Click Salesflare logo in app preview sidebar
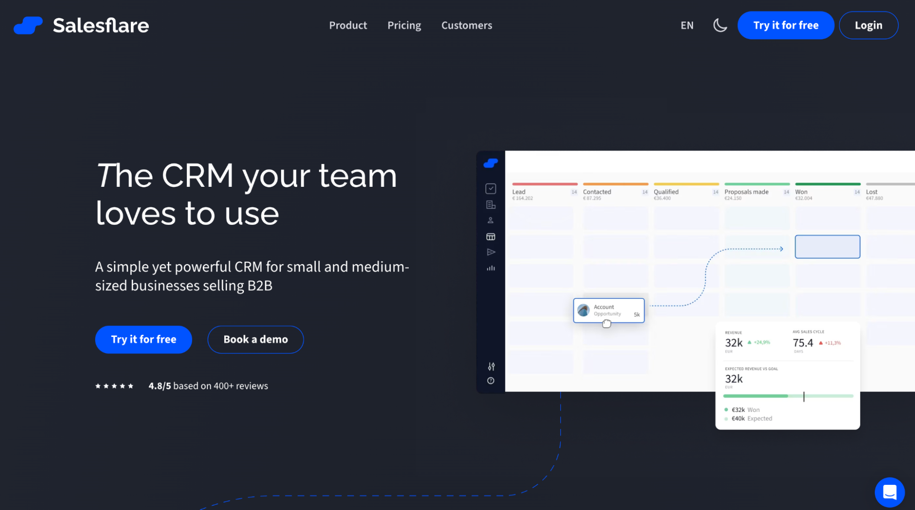 coord(491,163)
